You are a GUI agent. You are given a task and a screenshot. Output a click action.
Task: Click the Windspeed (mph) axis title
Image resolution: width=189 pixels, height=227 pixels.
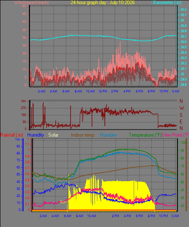[x=31, y=2]
